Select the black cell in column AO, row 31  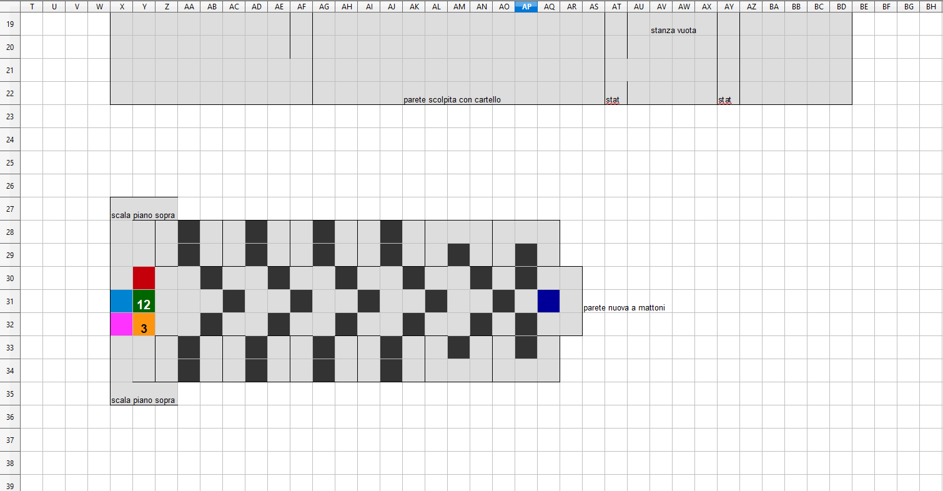coord(503,301)
